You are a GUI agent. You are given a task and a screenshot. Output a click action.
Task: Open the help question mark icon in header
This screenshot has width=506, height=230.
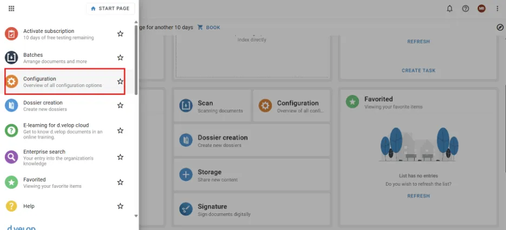point(465,9)
